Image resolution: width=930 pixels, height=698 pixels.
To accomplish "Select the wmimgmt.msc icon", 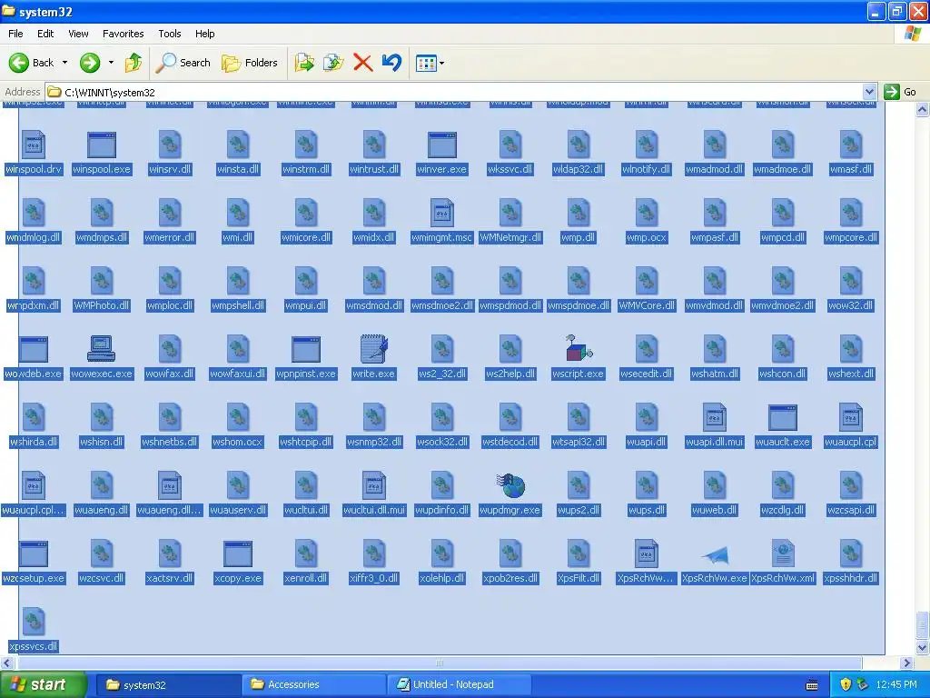I will point(442,213).
